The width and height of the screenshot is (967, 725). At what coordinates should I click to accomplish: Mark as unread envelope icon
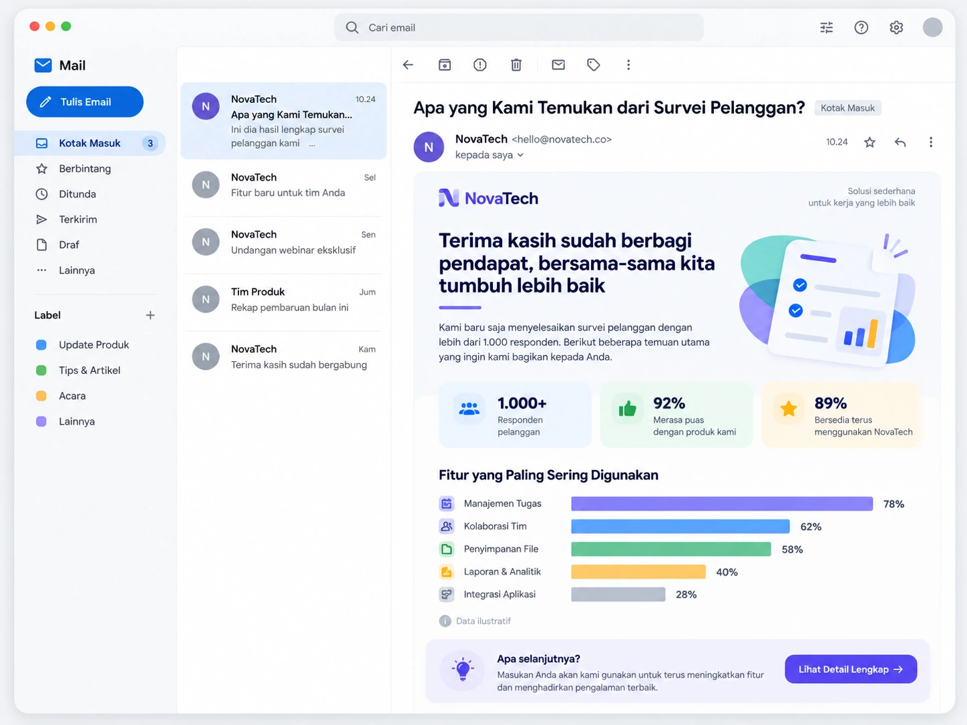(558, 65)
